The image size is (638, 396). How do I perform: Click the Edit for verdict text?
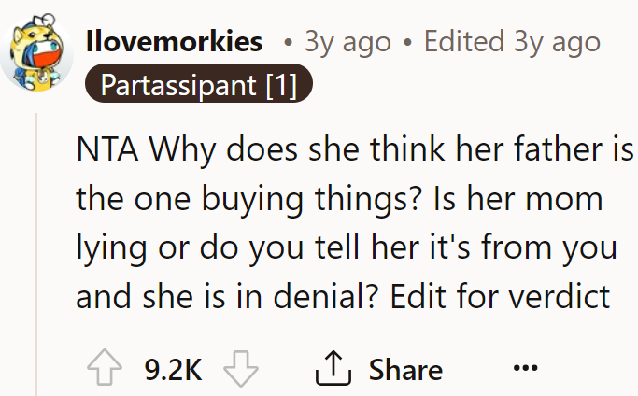click(x=500, y=296)
